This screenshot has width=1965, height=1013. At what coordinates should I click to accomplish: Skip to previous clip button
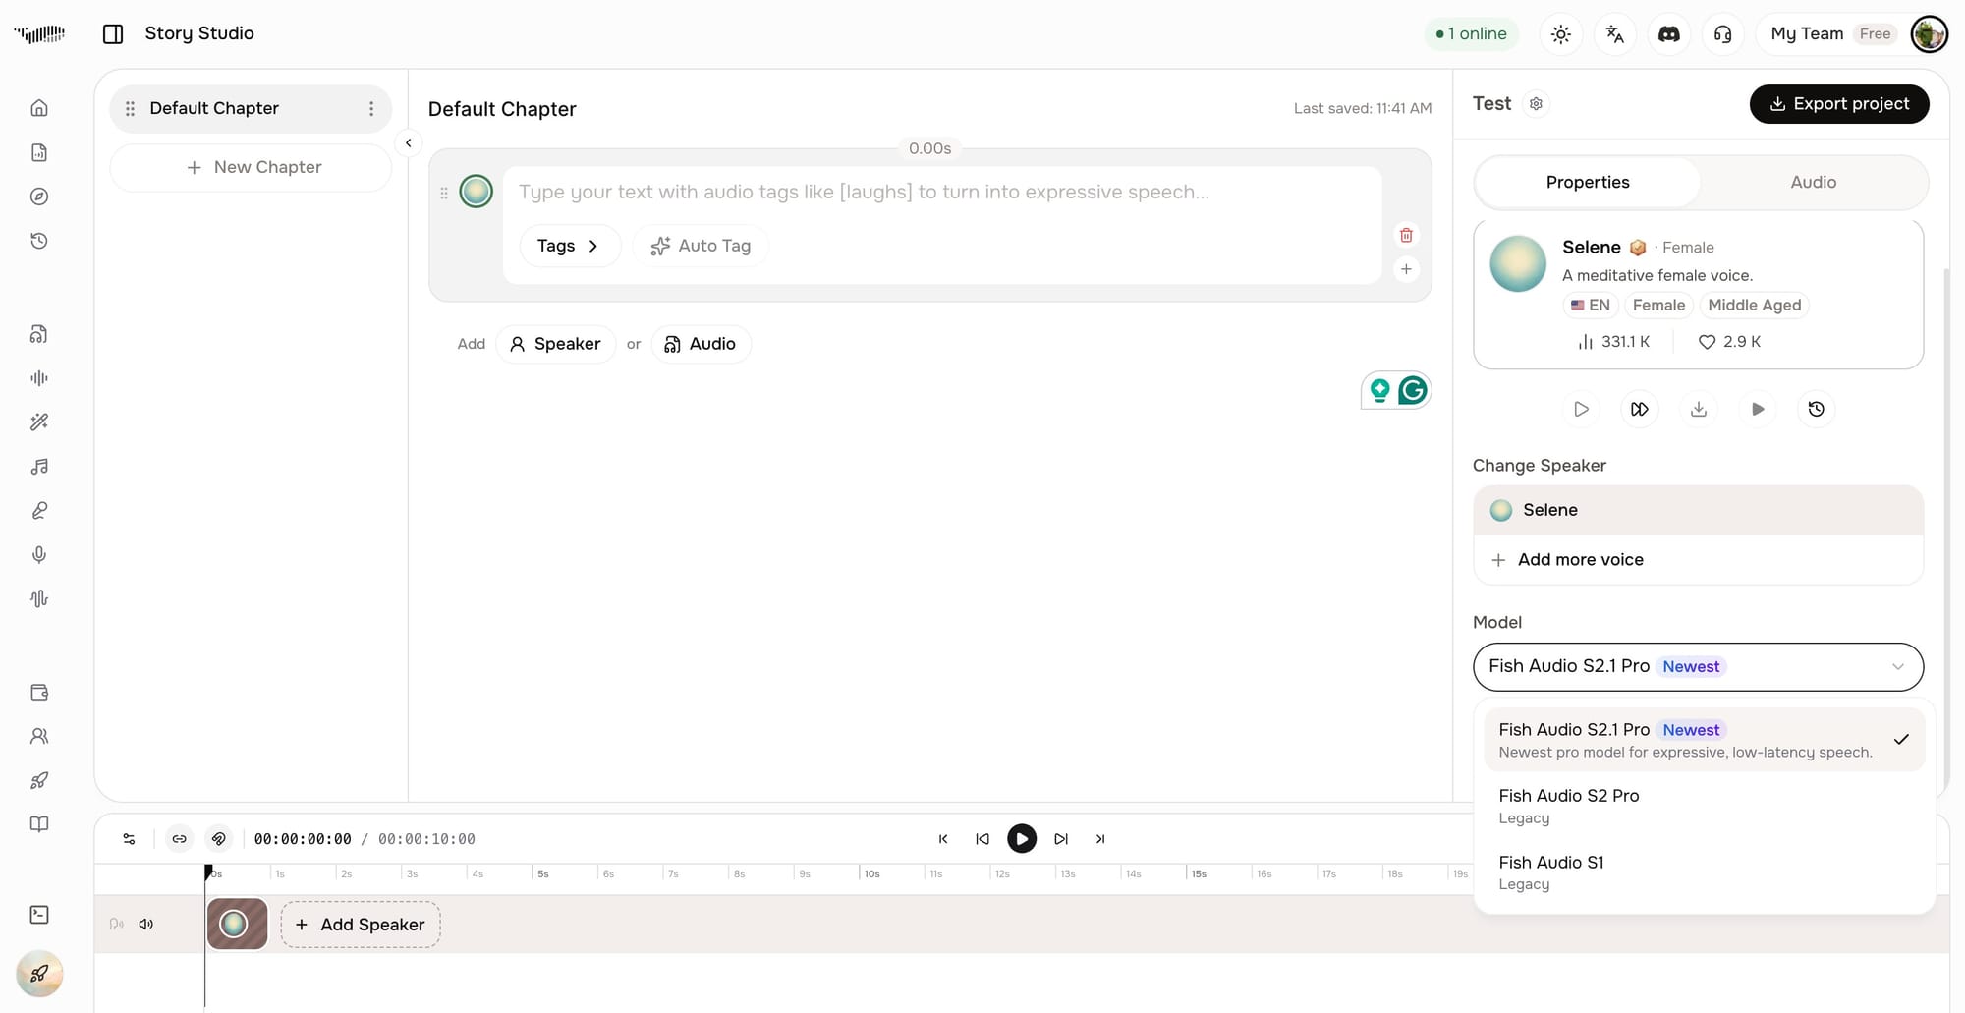click(982, 839)
